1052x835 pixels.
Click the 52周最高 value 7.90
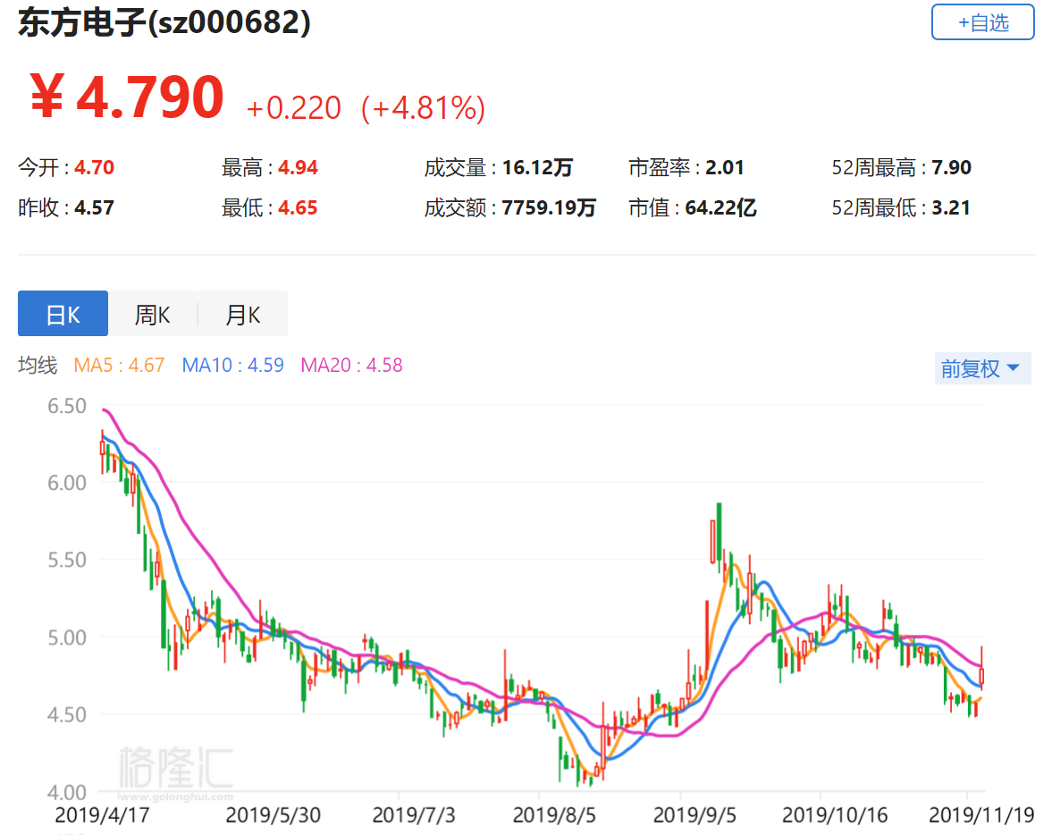tap(951, 167)
